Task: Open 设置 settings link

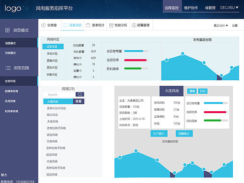Action: 235,25
